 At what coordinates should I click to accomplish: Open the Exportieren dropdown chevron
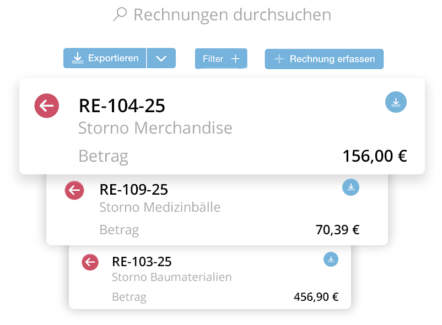[161, 58]
